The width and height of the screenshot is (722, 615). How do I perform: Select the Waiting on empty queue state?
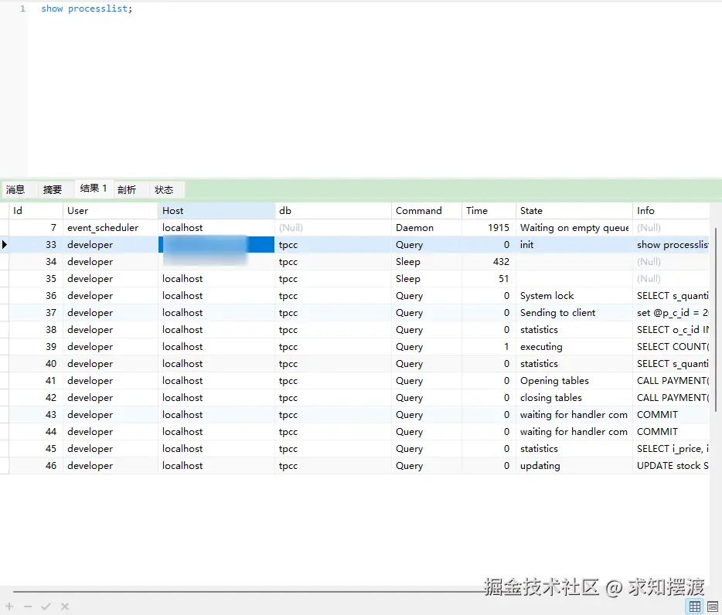tap(574, 228)
